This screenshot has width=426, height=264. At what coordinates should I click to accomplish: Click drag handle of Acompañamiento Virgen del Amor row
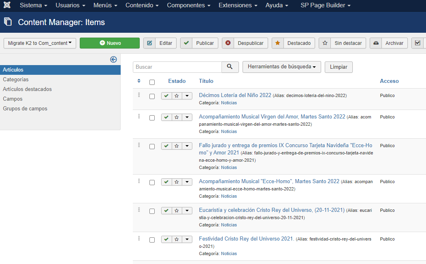(x=139, y=116)
